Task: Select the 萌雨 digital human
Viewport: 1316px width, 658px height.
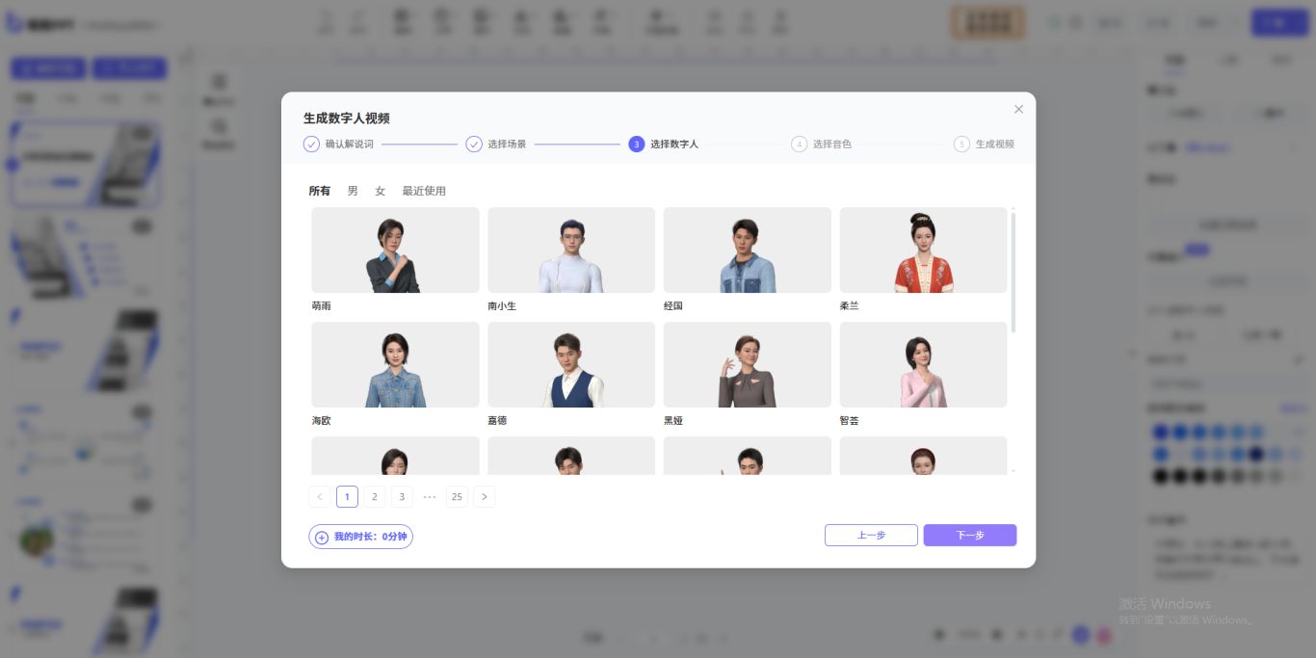Action: coord(395,250)
